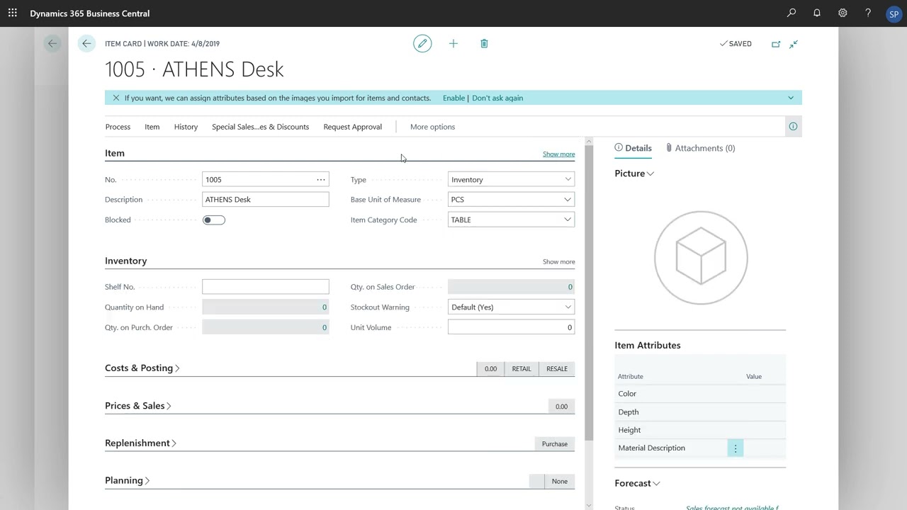This screenshot has height=510, width=907.
Task: Go back with the arrow button
Action: point(86,44)
